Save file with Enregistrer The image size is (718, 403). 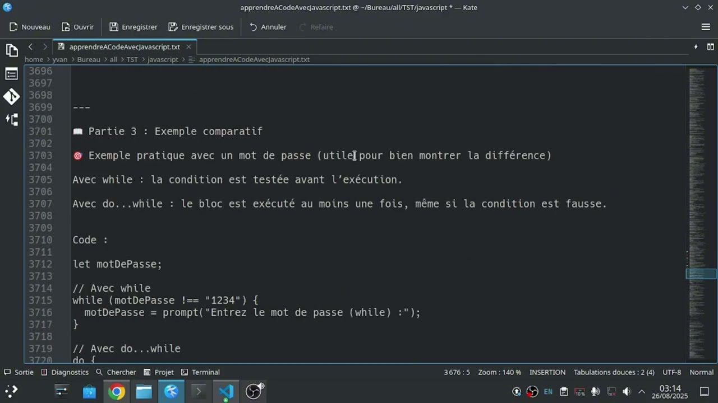click(134, 27)
